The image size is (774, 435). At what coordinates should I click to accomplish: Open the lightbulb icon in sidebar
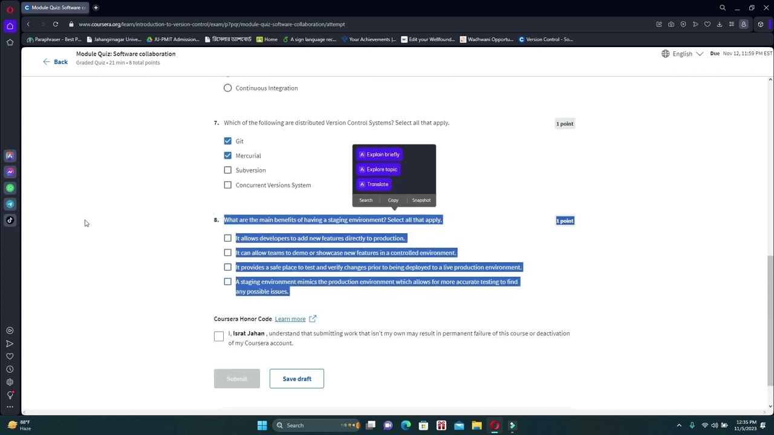tap(10, 395)
